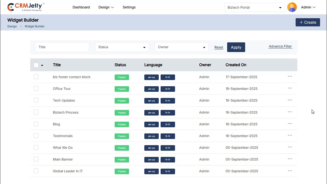Open the Settings menu item

point(129,7)
